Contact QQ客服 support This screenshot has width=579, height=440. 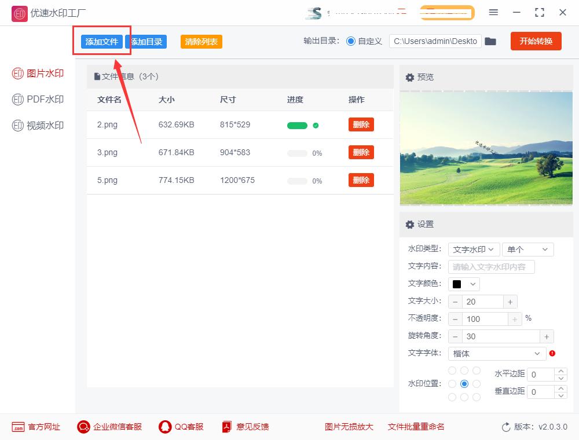coord(181,427)
